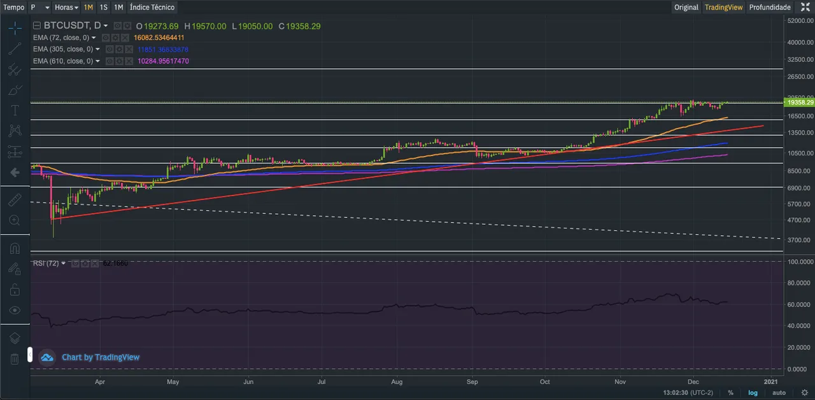
Task: Open the Horas interval dropdown
Action: pyautogui.click(x=66, y=7)
